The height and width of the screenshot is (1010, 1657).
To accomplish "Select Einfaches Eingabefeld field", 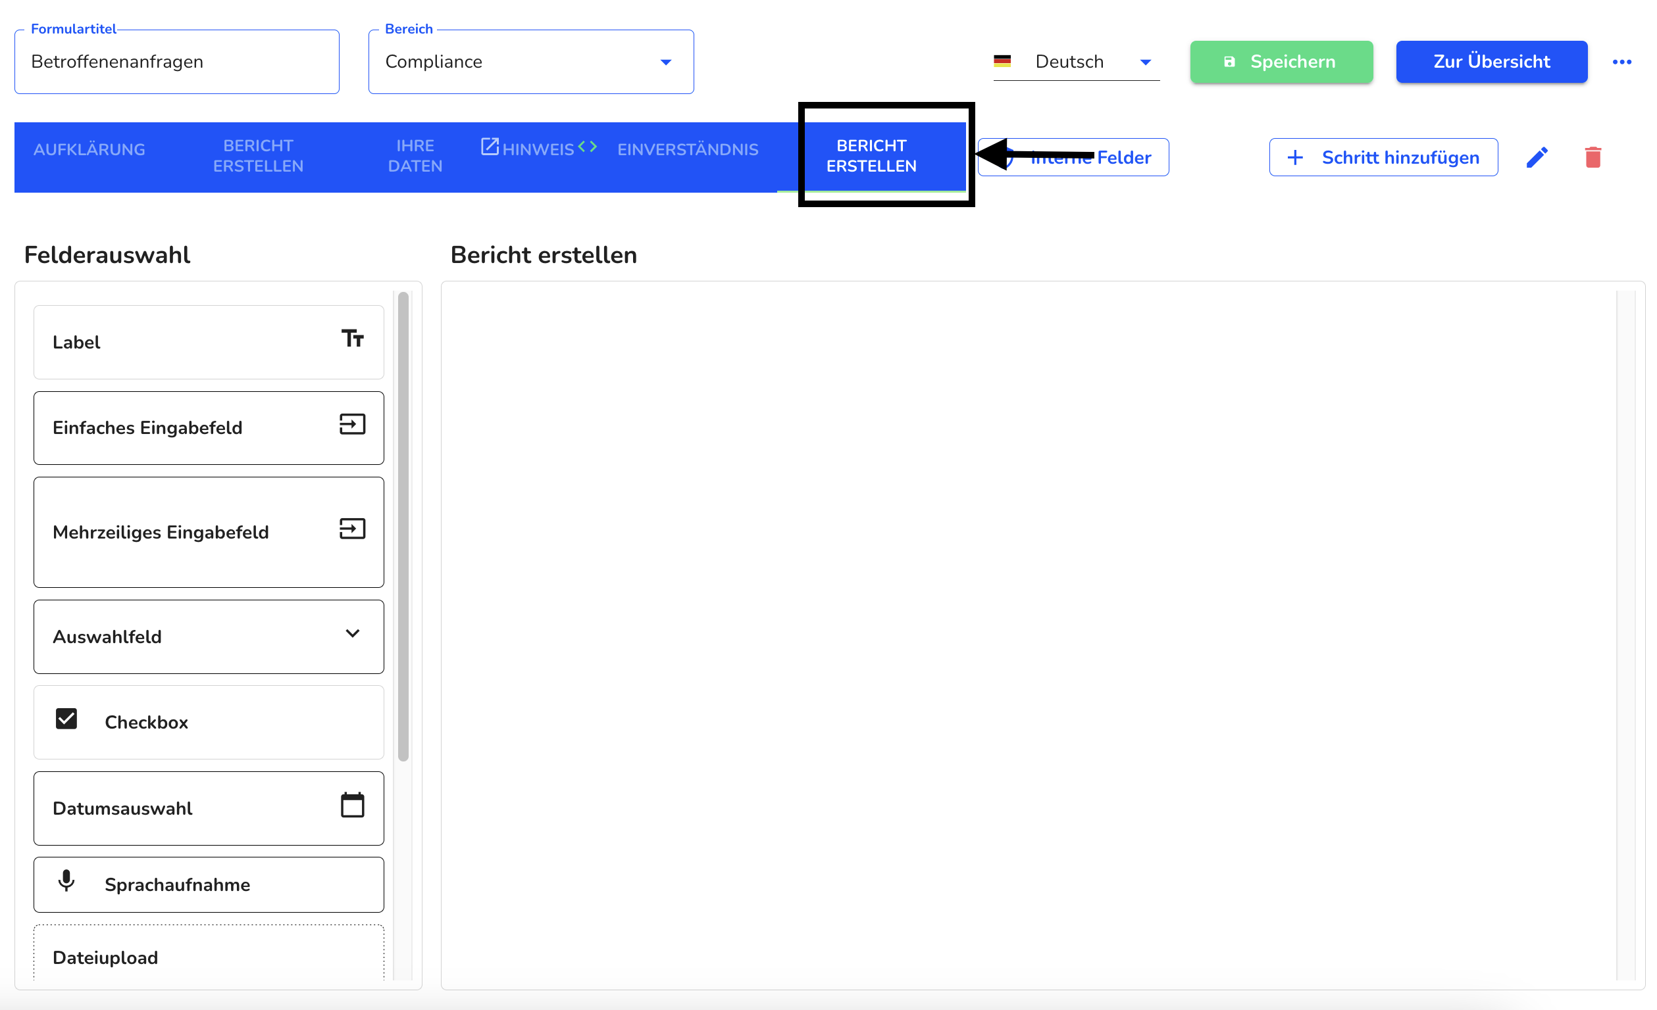I will 209,427.
